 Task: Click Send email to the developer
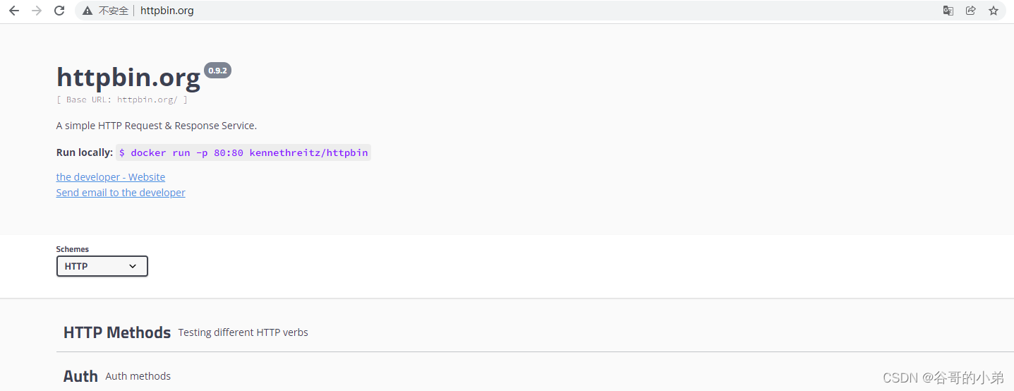tap(121, 193)
